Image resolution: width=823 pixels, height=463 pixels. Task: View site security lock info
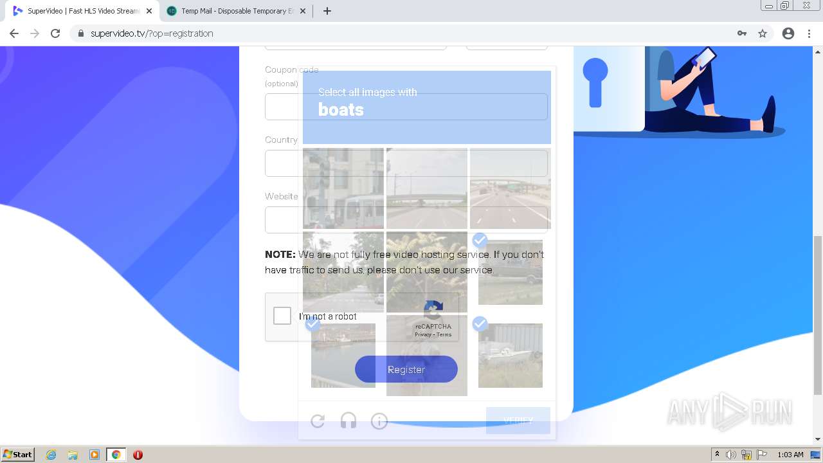81,33
